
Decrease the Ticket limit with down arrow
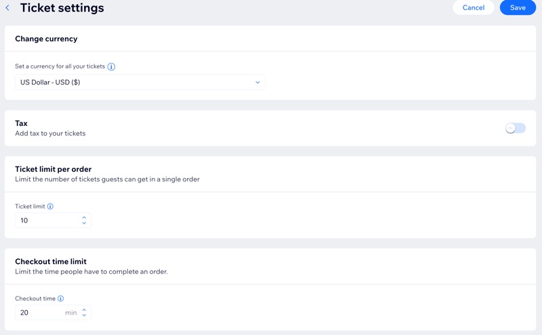pos(84,223)
